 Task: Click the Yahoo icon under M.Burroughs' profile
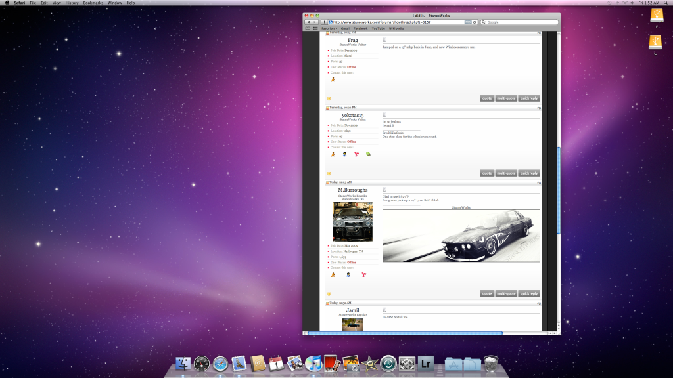[363, 275]
